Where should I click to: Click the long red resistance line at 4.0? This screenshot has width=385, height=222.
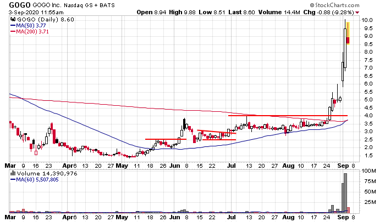pos(288,116)
